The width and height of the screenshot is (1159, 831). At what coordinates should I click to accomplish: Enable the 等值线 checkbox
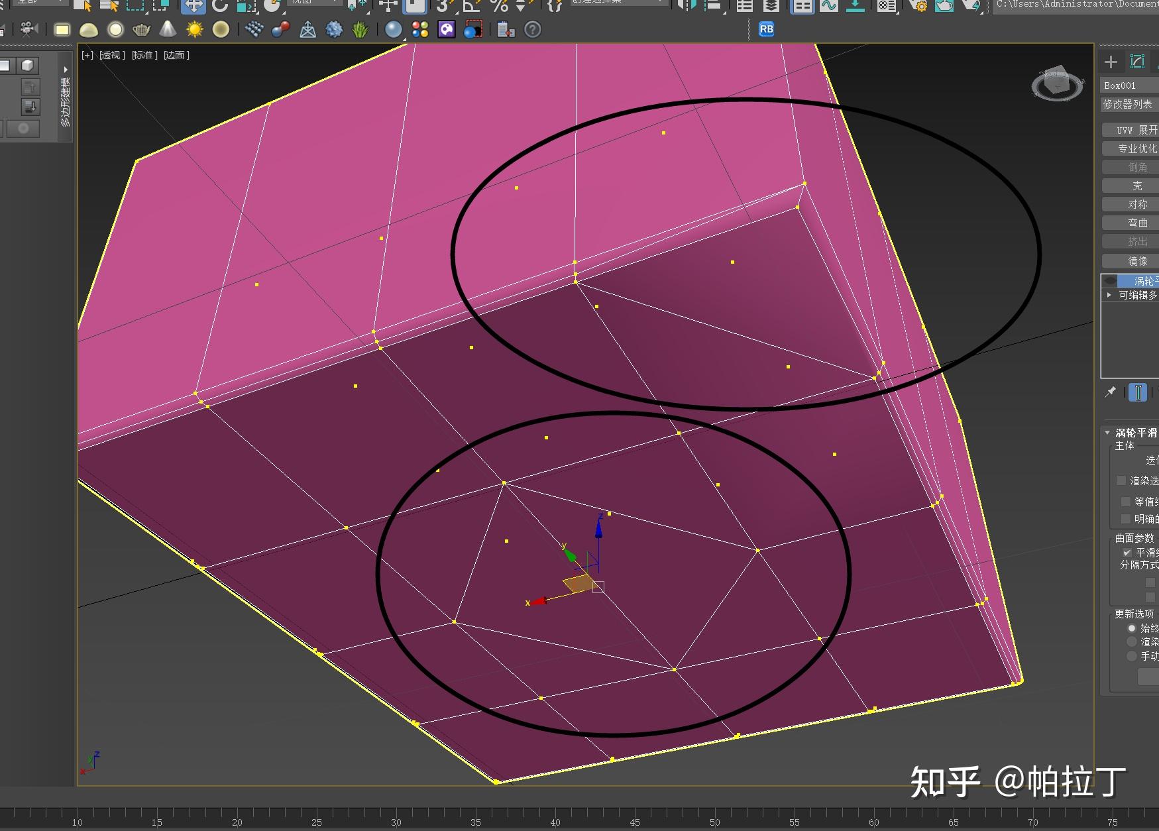tap(1126, 502)
